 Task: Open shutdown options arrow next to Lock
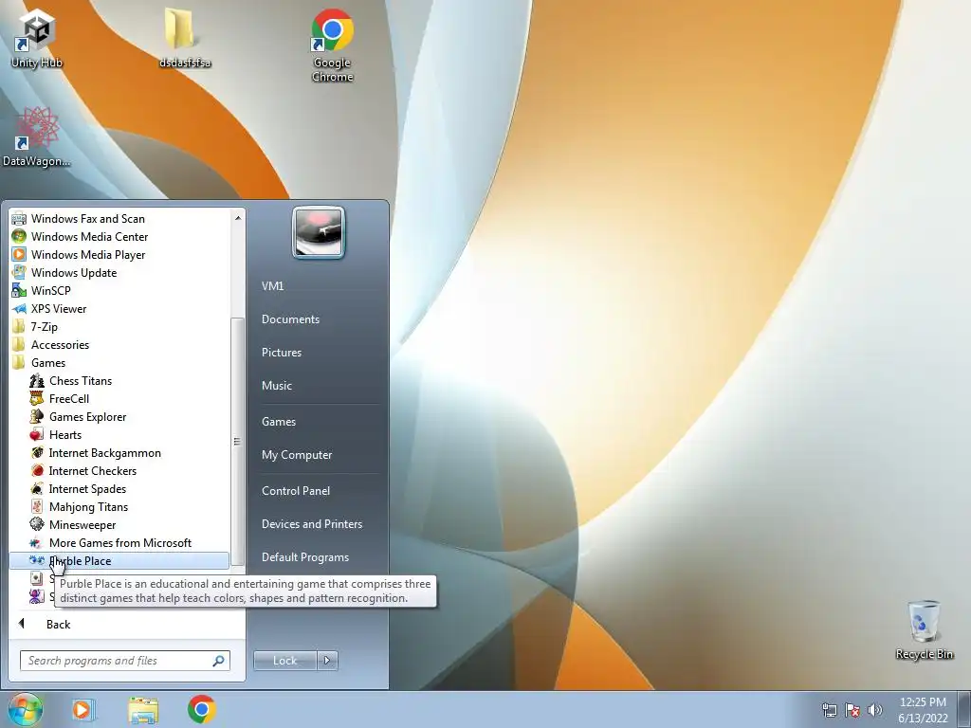[327, 661]
